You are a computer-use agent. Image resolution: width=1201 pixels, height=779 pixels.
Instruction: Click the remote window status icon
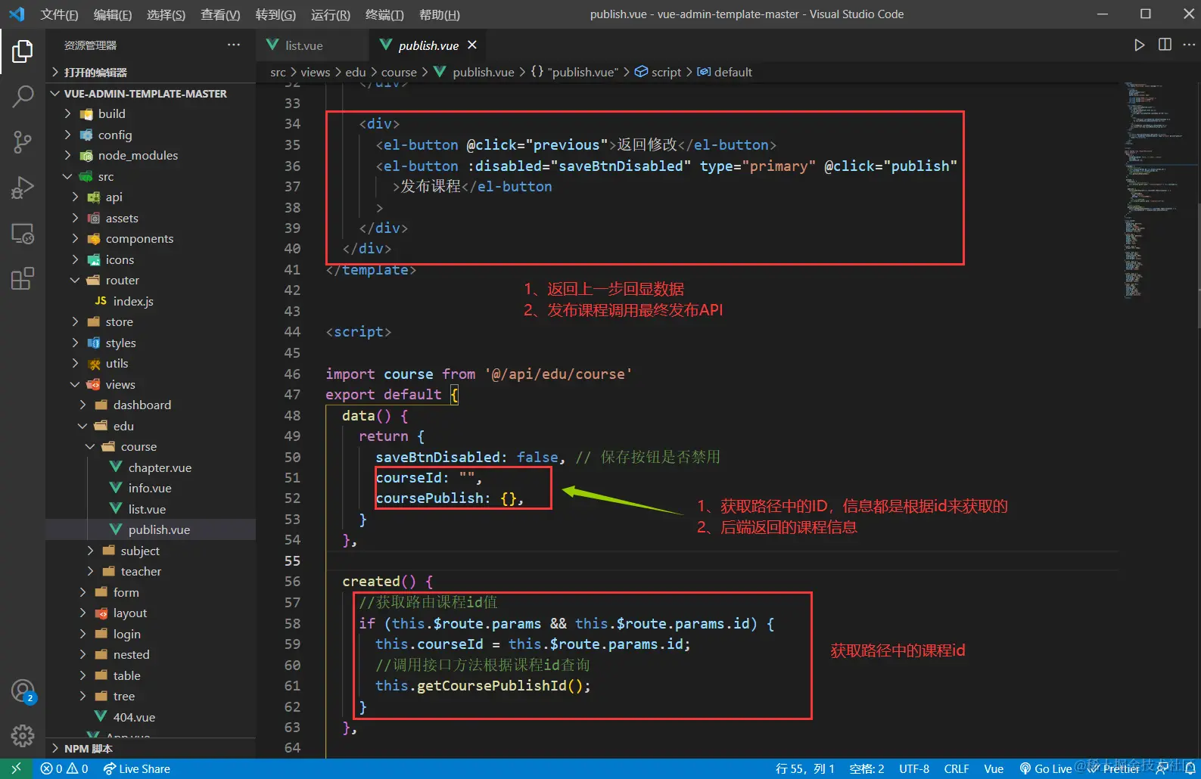click(16, 768)
